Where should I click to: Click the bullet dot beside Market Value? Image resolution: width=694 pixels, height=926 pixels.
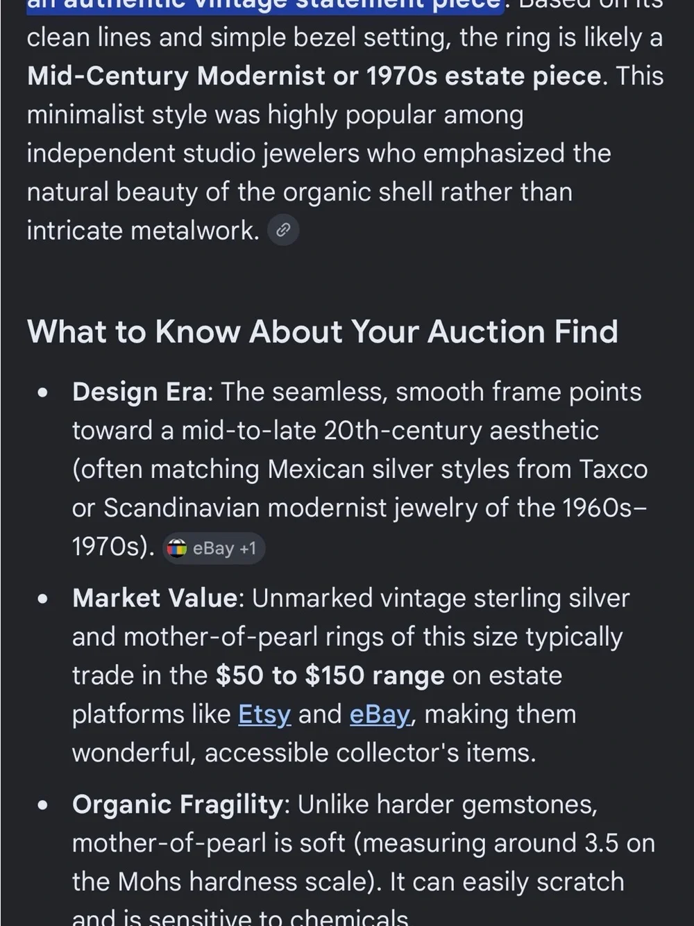click(x=44, y=599)
